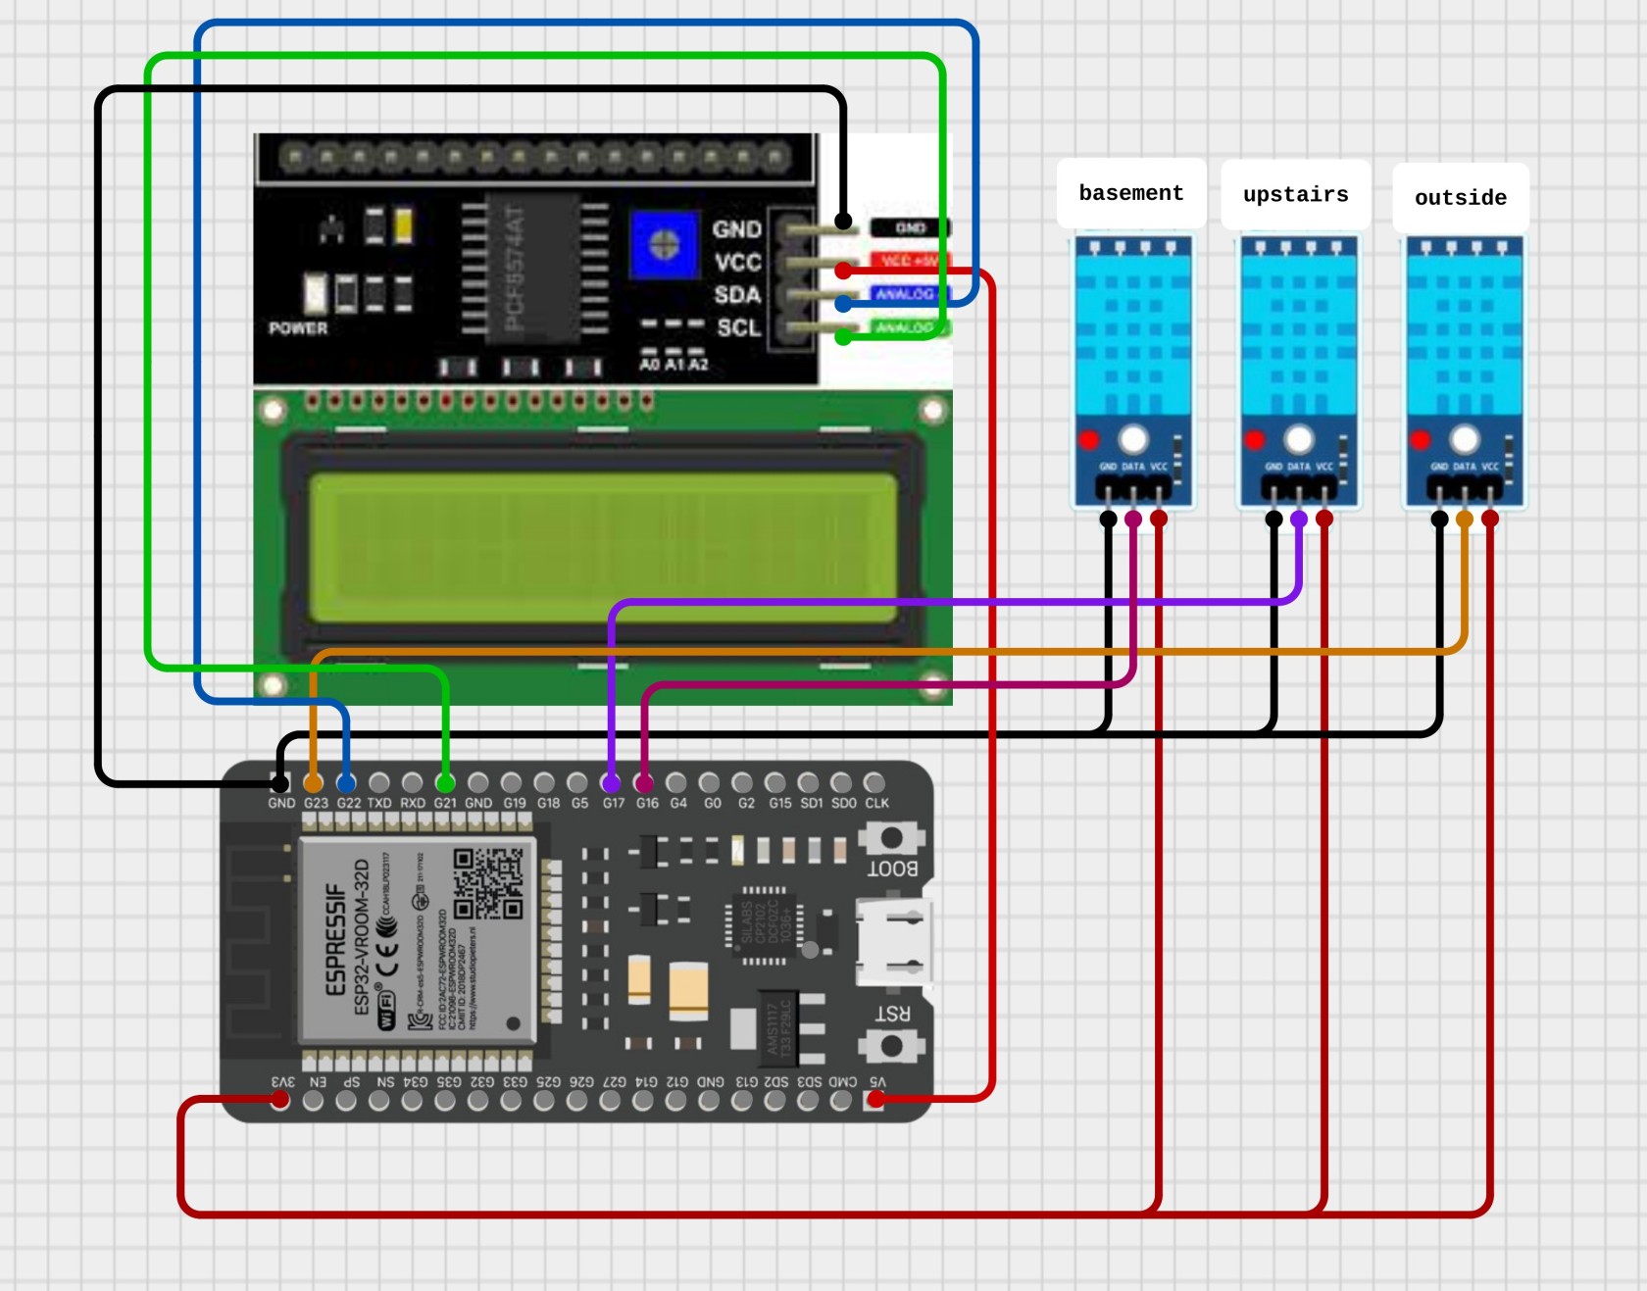Click the upstairs sensor VCC pin
Image resolution: width=1647 pixels, height=1291 pixels.
tap(1324, 519)
